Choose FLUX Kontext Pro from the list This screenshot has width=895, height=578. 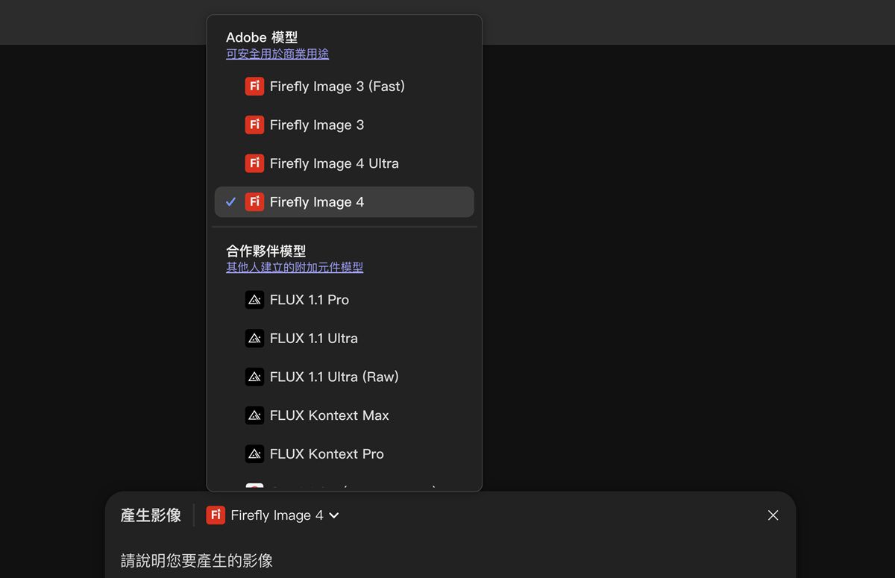[327, 454]
